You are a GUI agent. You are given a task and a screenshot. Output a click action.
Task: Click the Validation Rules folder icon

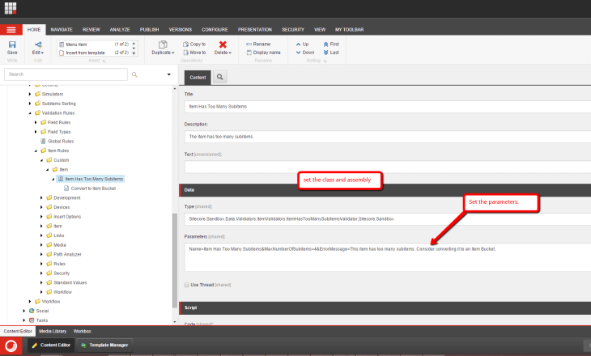(38, 113)
